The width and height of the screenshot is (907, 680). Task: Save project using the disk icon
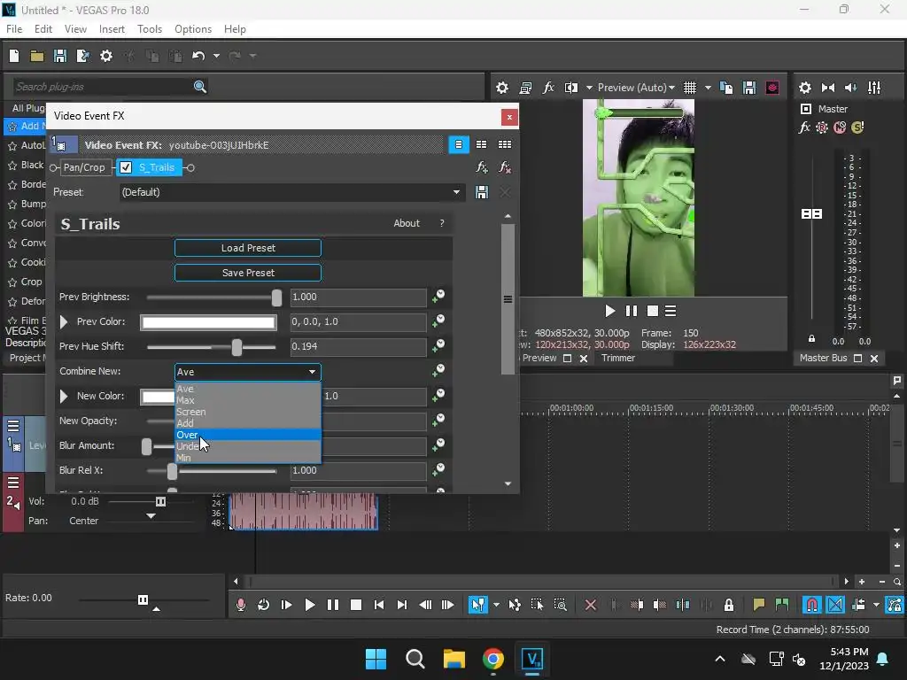point(59,56)
